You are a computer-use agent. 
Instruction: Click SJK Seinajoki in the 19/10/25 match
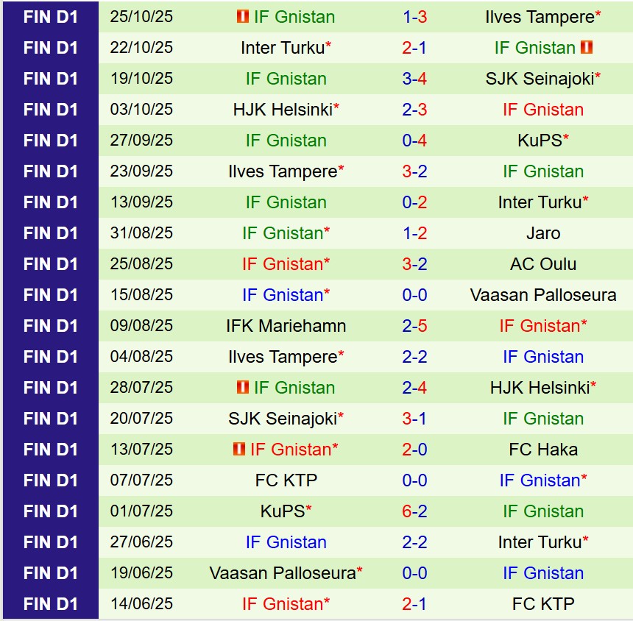pyautogui.click(x=540, y=79)
